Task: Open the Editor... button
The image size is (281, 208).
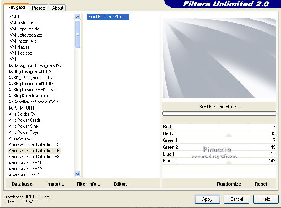Action: [121, 184]
